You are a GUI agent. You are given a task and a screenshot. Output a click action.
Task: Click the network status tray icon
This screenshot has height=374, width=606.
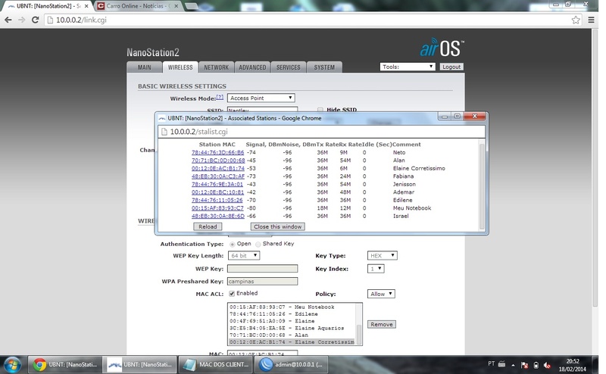[x=524, y=365]
